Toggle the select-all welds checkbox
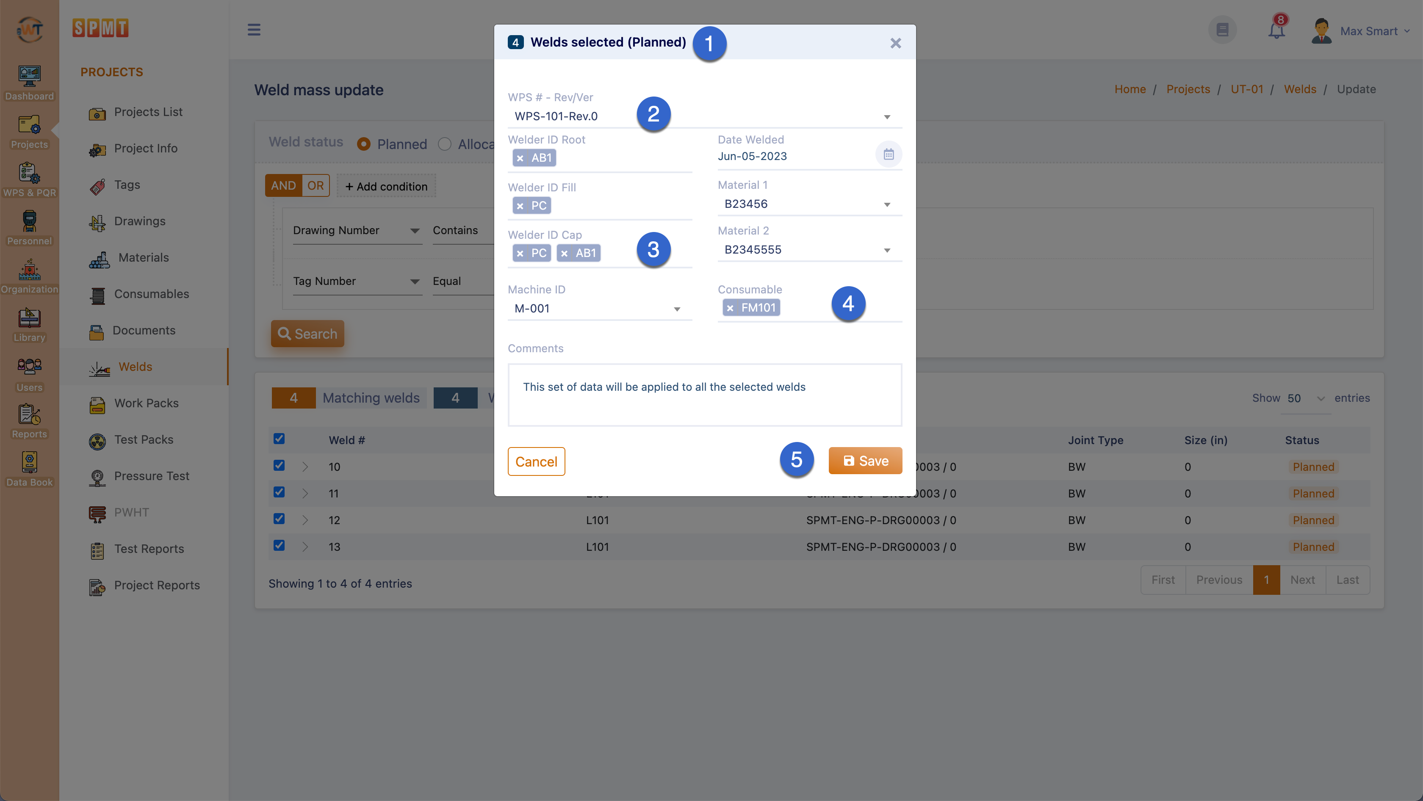The height and width of the screenshot is (801, 1423). click(279, 439)
